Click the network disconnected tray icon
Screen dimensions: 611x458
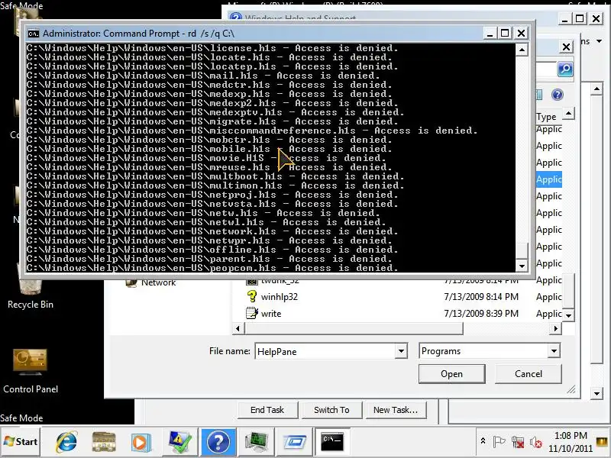(x=518, y=442)
